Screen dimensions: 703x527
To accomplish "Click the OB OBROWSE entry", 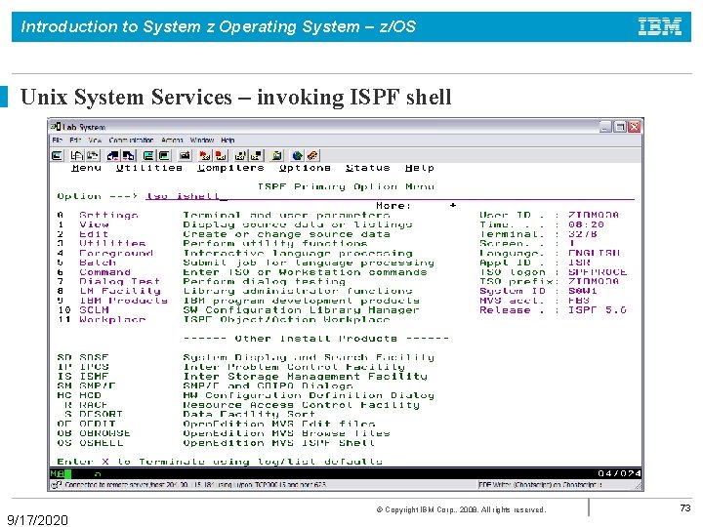I will click(x=94, y=433).
